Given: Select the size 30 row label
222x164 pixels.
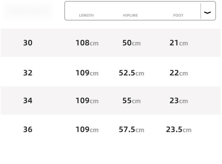Looking at the screenshot, I should [28, 43].
